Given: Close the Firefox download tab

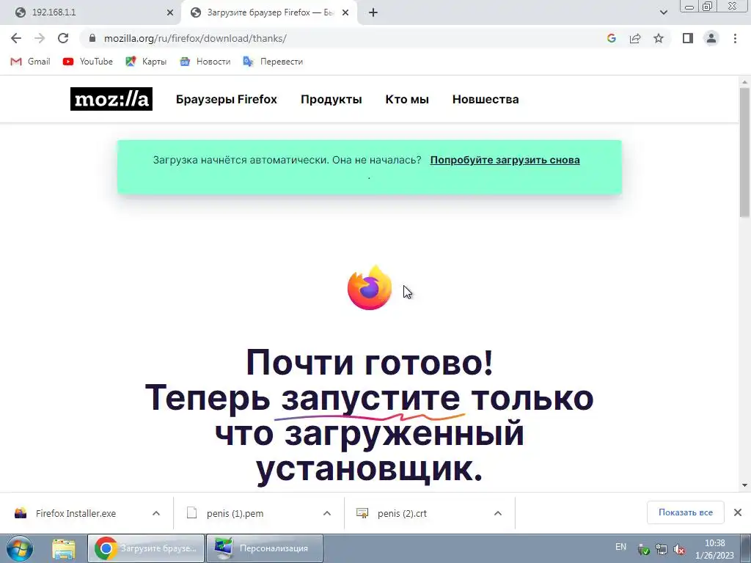Looking at the screenshot, I should [345, 12].
